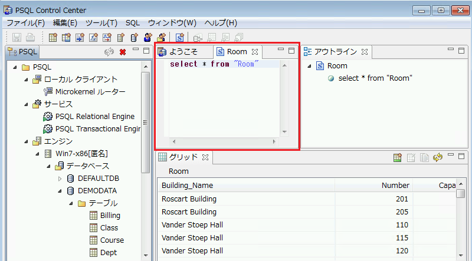Viewport: 472px width, 261px height.
Task: Collapse the PSQL root node
Action: tap(15, 67)
